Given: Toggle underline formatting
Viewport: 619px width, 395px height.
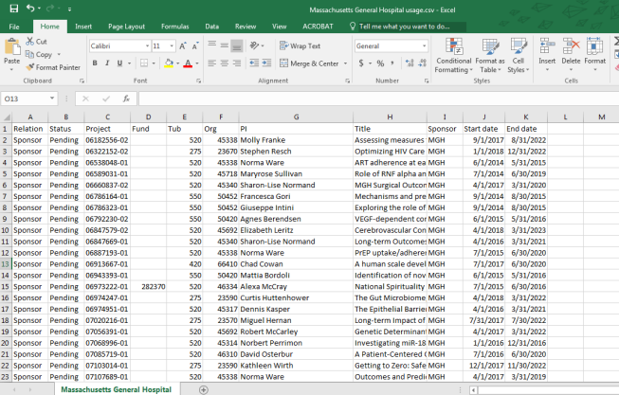Looking at the screenshot, I should click(119, 63).
